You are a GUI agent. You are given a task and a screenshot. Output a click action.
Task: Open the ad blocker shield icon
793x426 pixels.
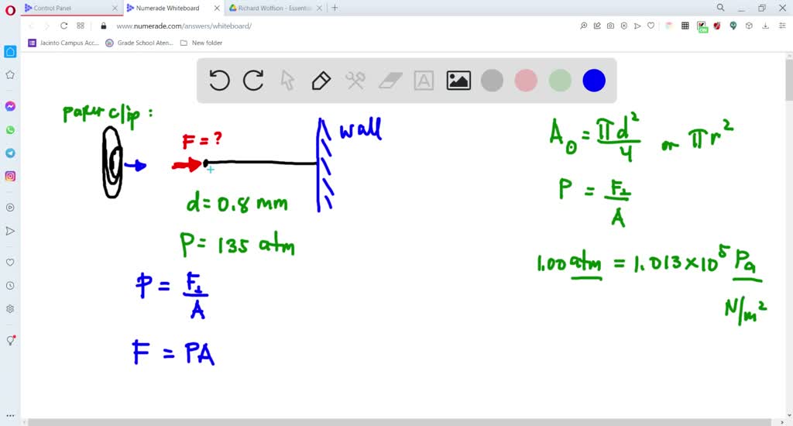click(x=624, y=26)
